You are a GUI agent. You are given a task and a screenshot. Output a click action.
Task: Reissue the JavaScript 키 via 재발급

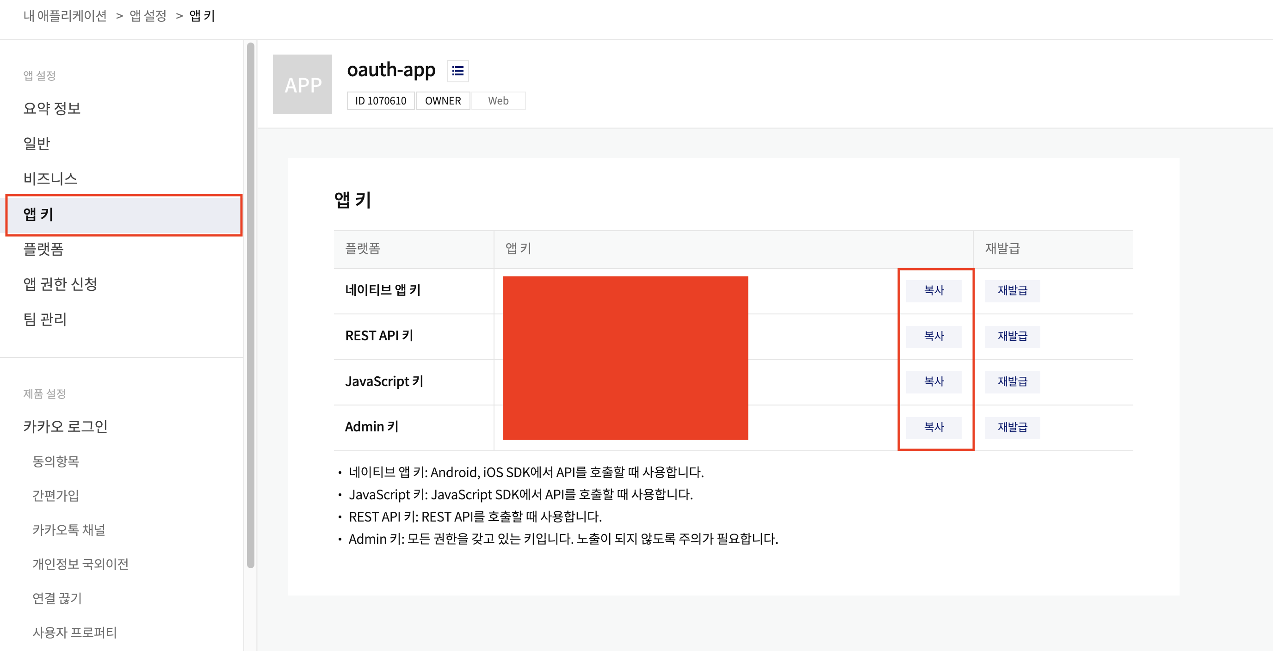[x=1012, y=381]
